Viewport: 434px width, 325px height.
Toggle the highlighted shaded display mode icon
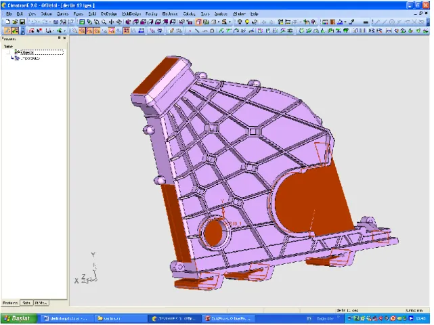(198, 22)
